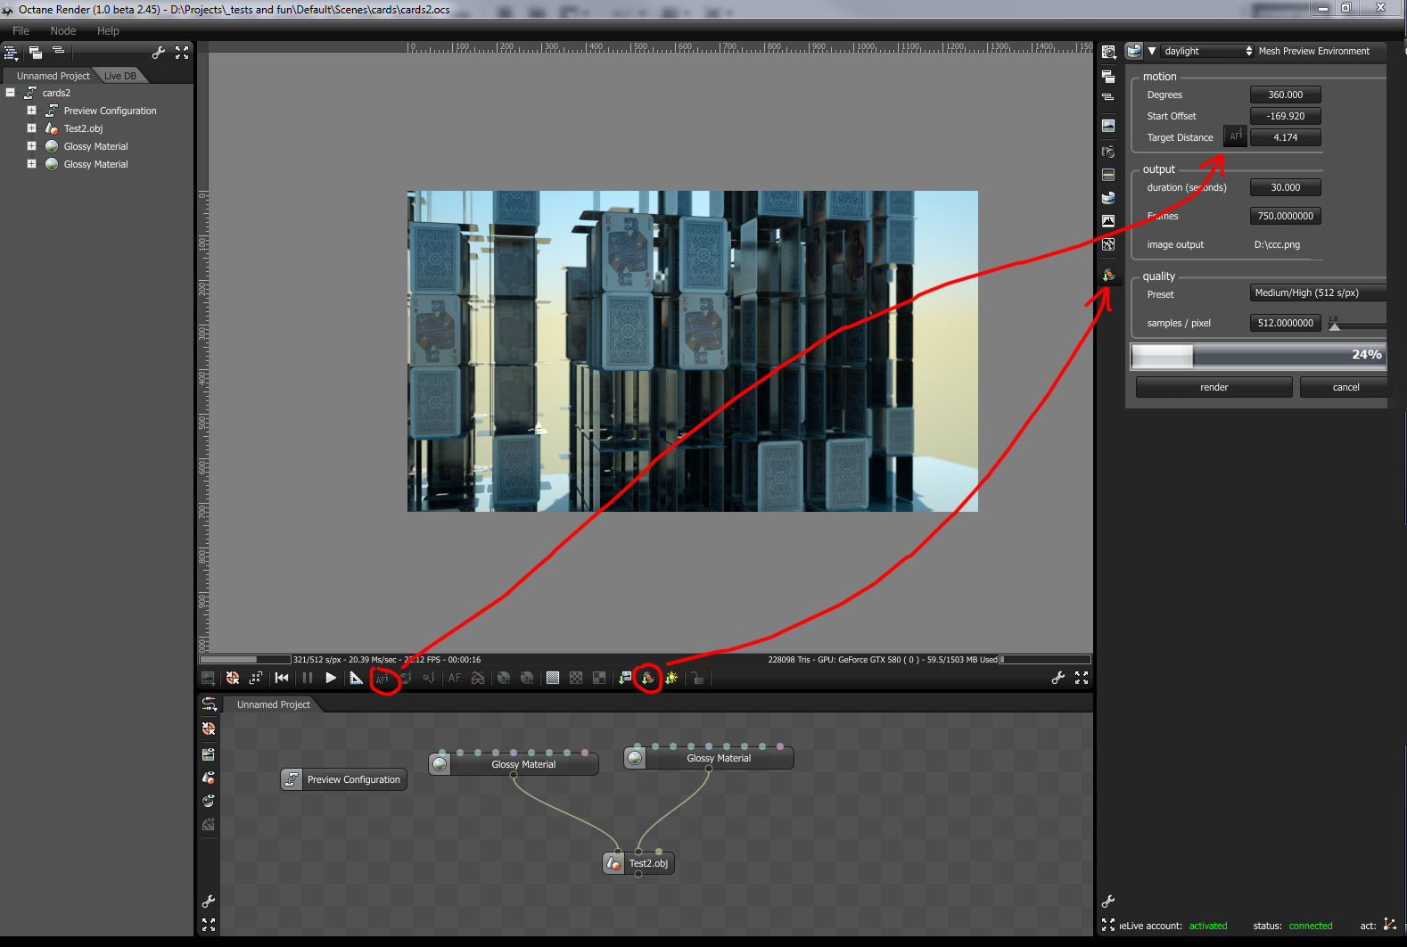Select Preview Configuration in the outliner tree
The height and width of the screenshot is (947, 1407).
tap(110, 111)
